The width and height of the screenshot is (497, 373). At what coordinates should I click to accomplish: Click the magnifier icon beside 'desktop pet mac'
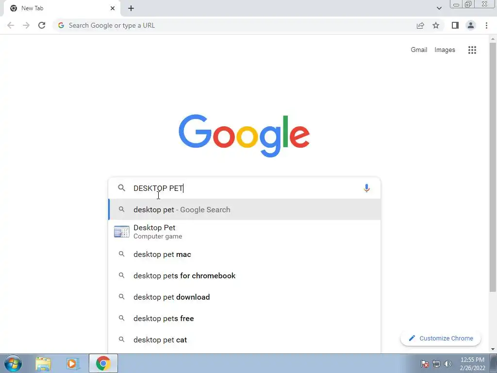click(x=121, y=254)
